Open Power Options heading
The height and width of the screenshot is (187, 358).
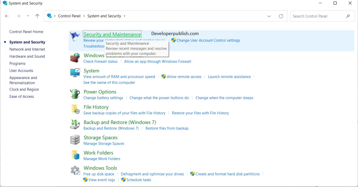click(x=100, y=92)
